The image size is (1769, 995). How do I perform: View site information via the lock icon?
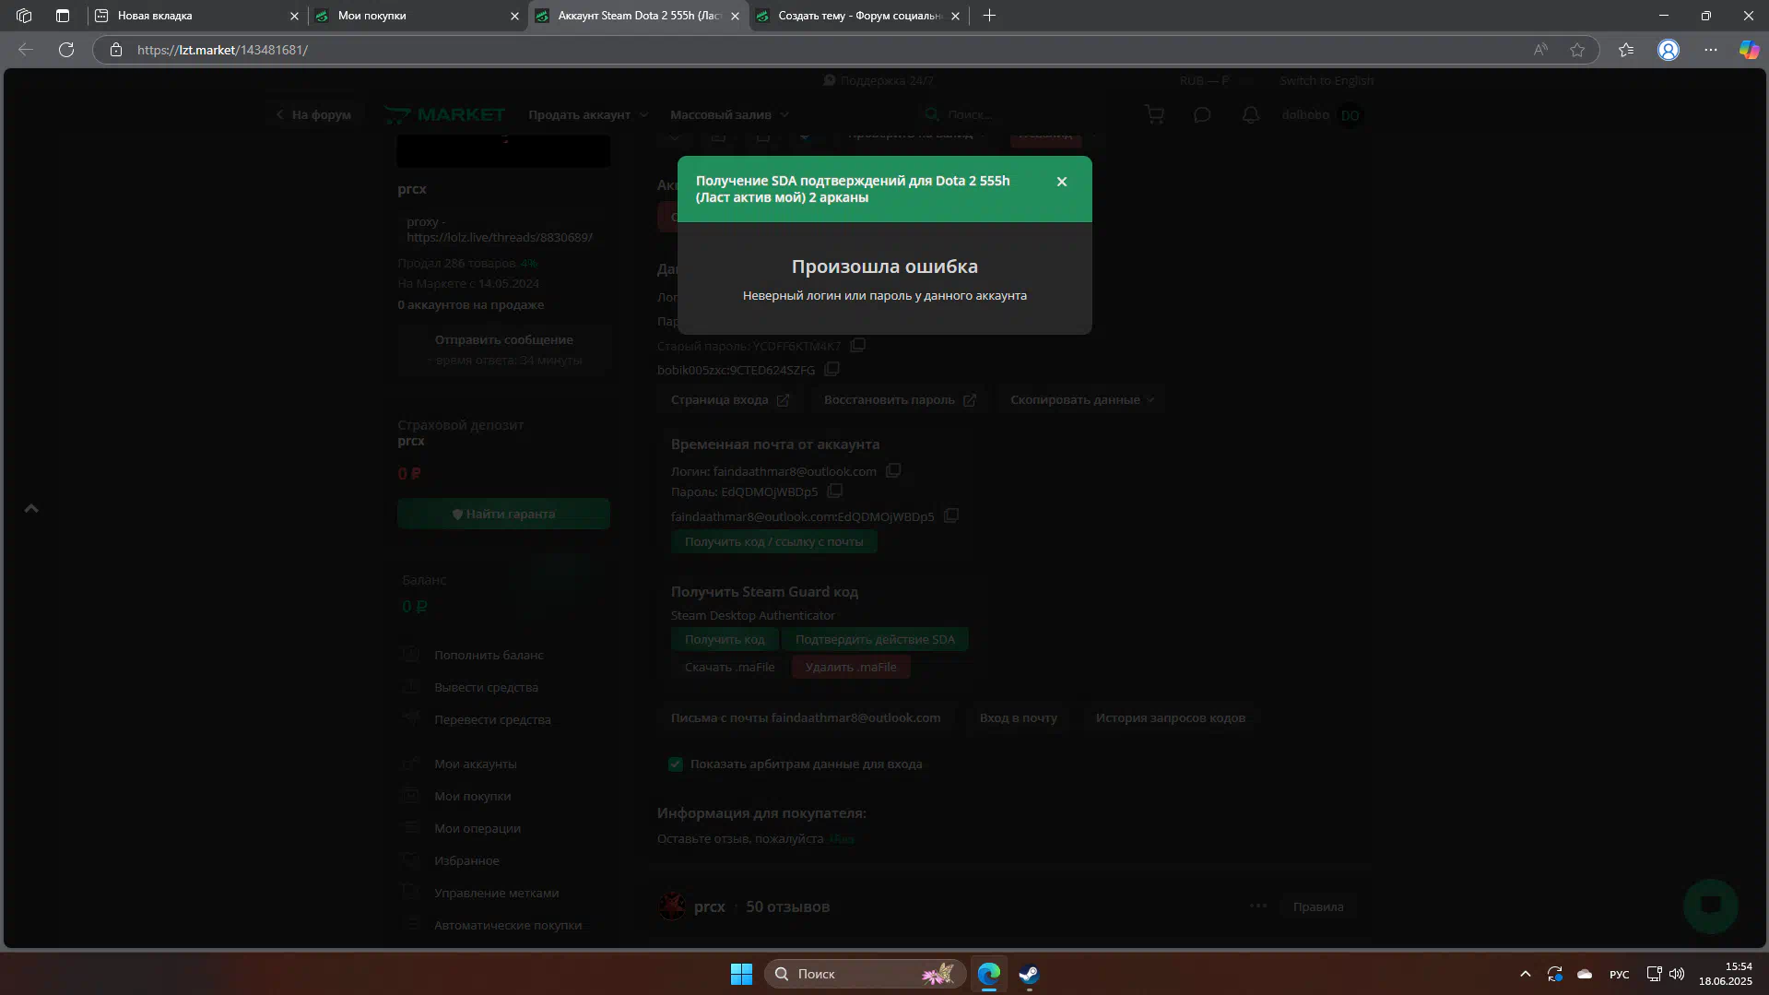(x=116, y=50)
